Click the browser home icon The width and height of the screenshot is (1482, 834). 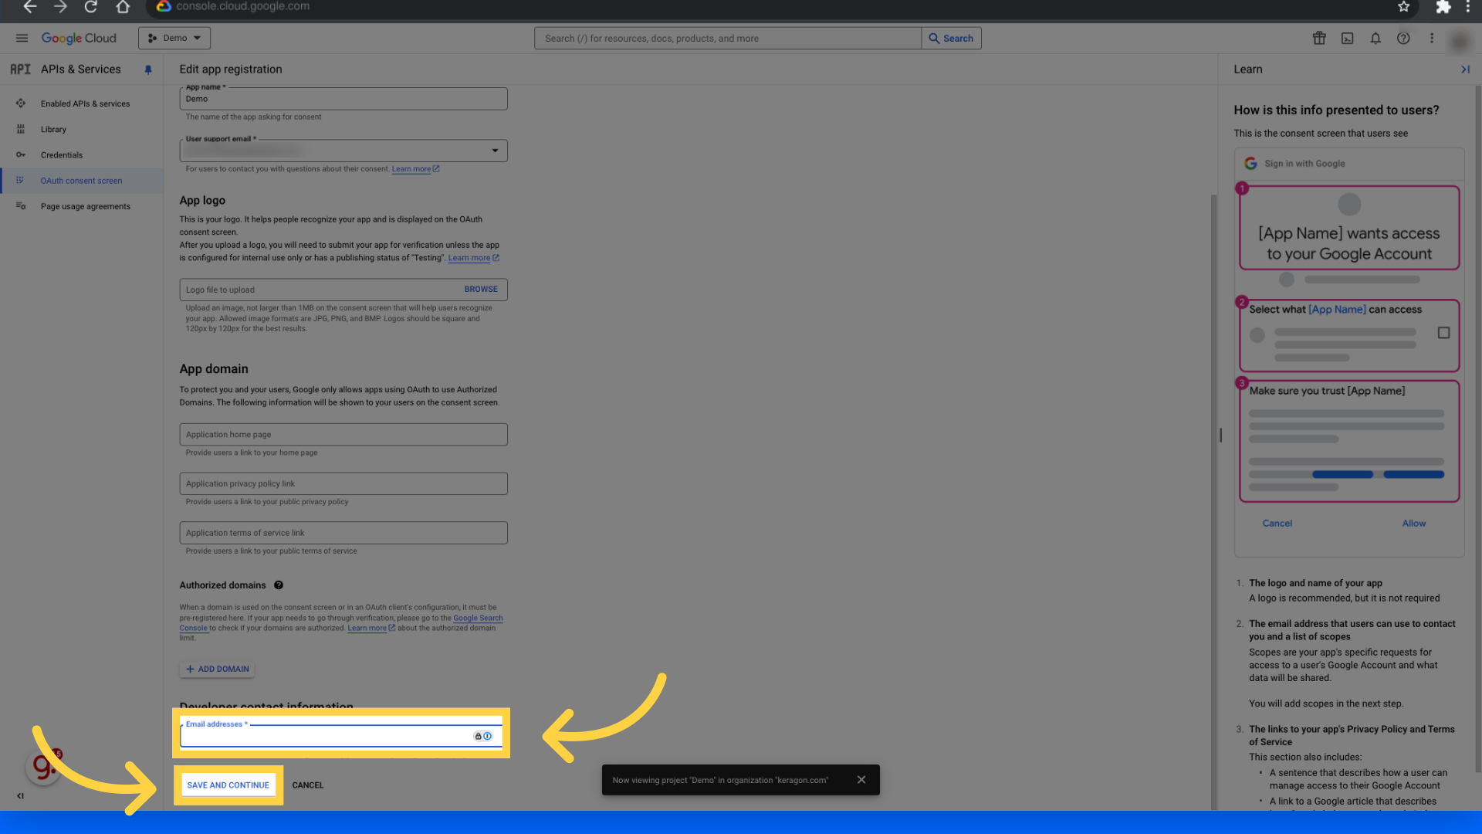click(x=123, y=7)
